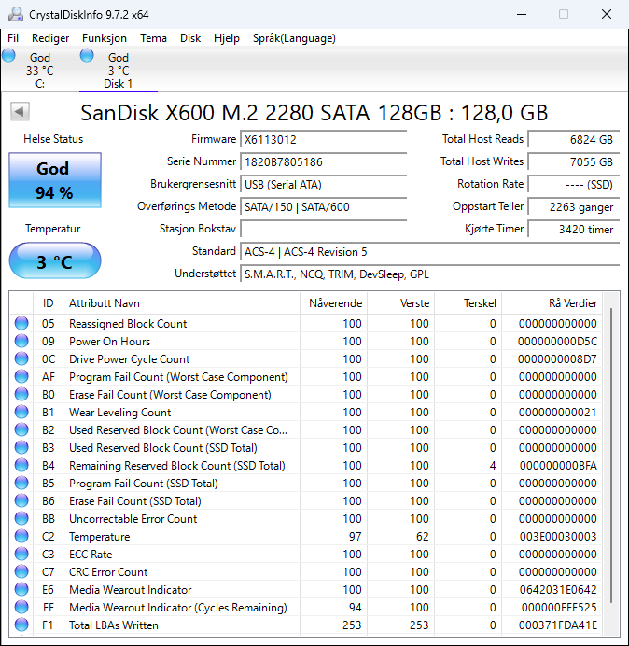Image resolution: width=629 pixels, height=646 pixels.
Task: Click the status orb for CRC Error Count
Action: [x=21, y=571]
